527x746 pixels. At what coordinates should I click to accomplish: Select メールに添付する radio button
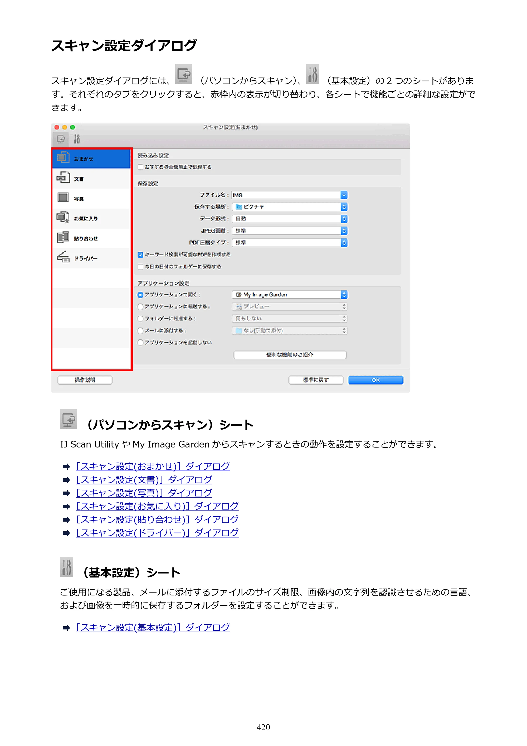coord(140,331)
